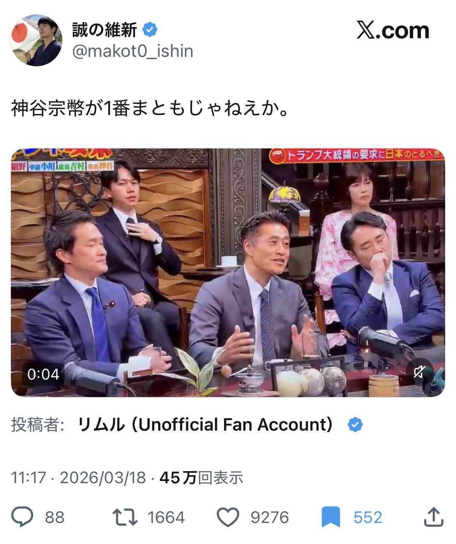The width and height of the screenshot is (456, 544).
Task: Open the share upload icon
Action: coord(433,517)
